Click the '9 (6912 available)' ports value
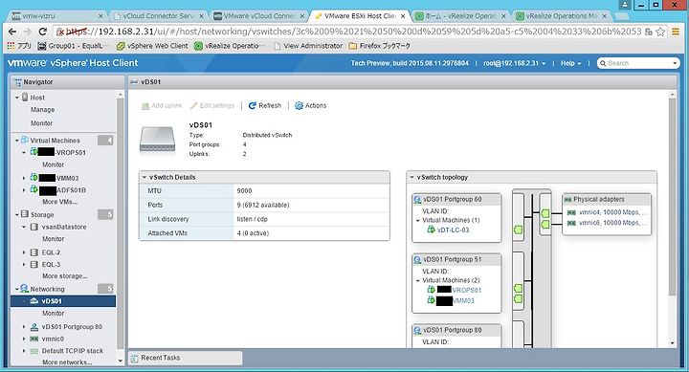The height and width of the screenshot is (372, 689). tap(263, 205)
